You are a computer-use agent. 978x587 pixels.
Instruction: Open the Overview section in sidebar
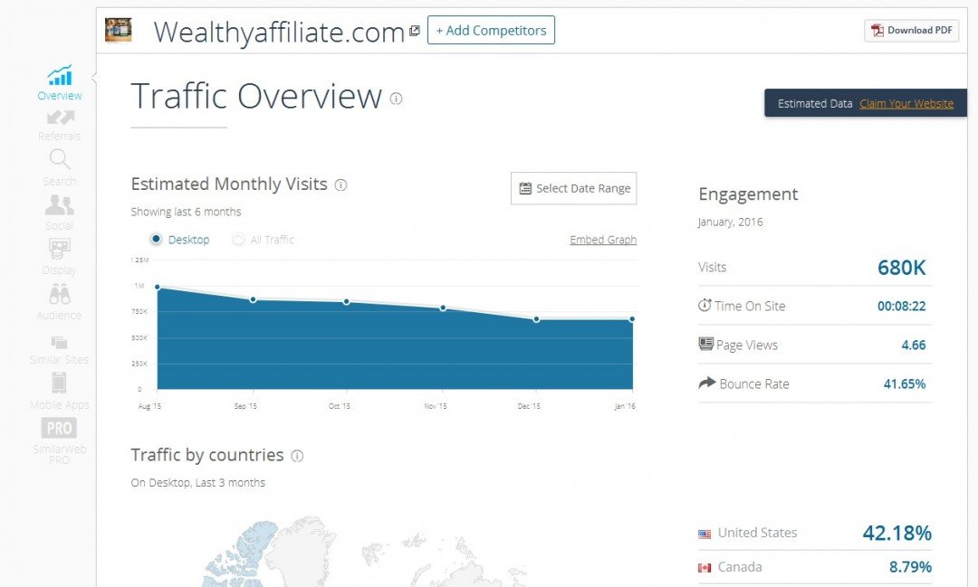59,82
